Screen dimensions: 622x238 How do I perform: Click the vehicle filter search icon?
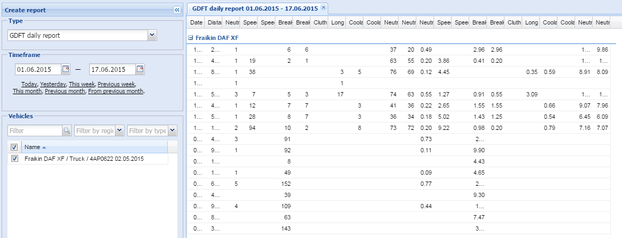point(67,130)
